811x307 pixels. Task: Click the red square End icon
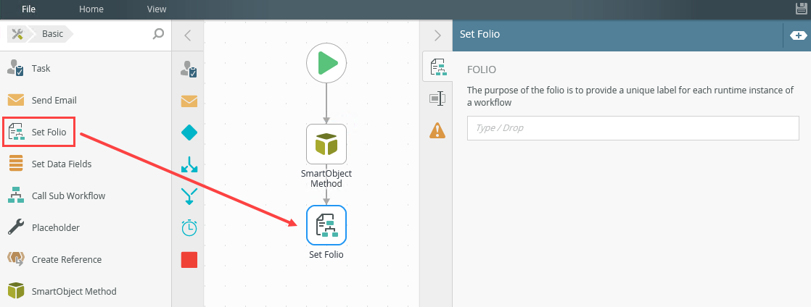[x=189, y=260]
